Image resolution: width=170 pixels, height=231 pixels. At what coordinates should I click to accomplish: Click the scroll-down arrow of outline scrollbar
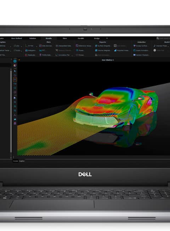[11, 157]
